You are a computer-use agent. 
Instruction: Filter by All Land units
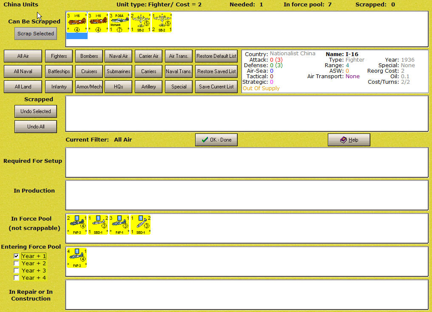(x=23, y=87)
